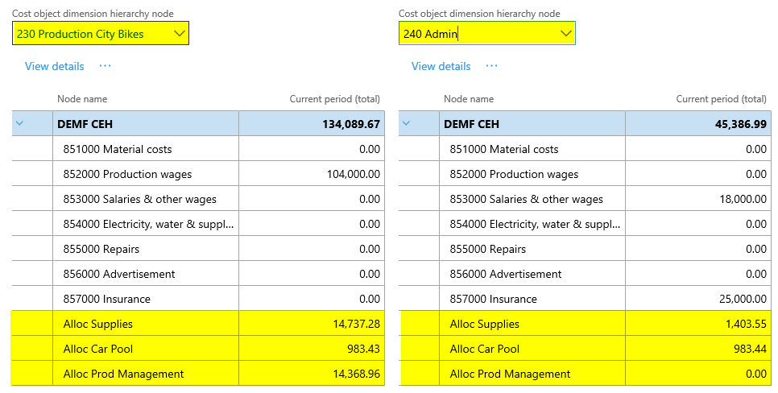The height and width of the screenshot is (393, 778).
Task: Collapse the left DEMF CEH node chevron
Action: pyautogui.click(x=20, y=123)
